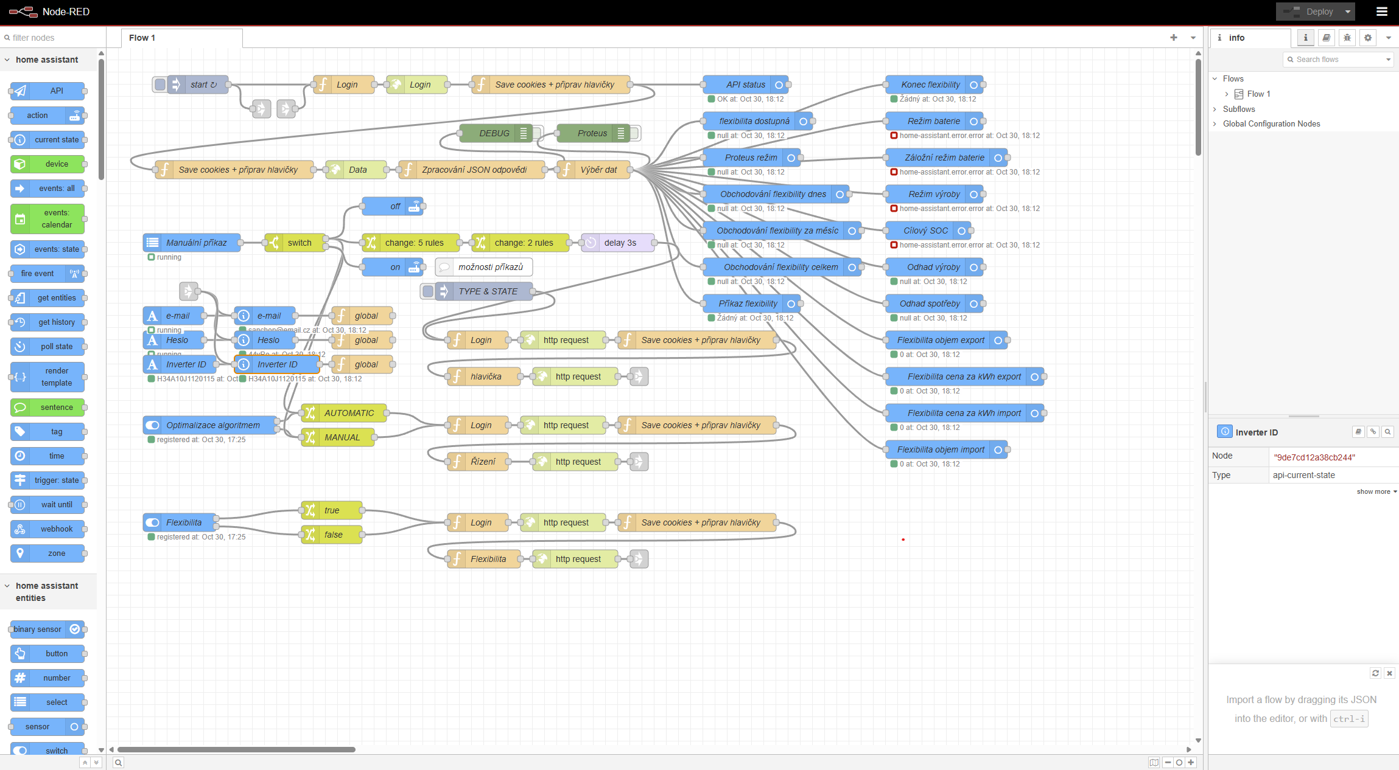
Task: Click the horizontal canvas scrollbar
Action: coord(236,749)
